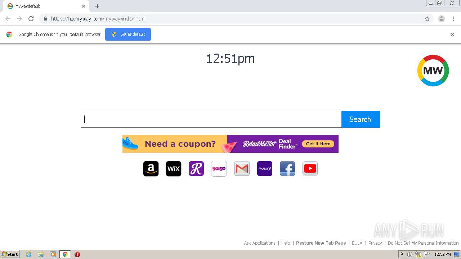The width and height of the screenshot is (461, 259).
Task: Open the volume speaker tray icon
Action: (x=409, y=254)
